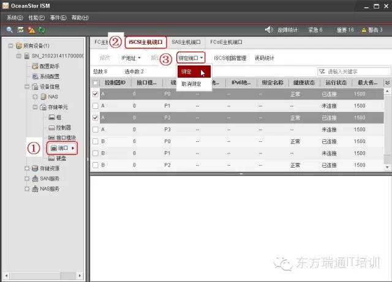Open 误码统计
392x282 pixels.
(264, 58)
